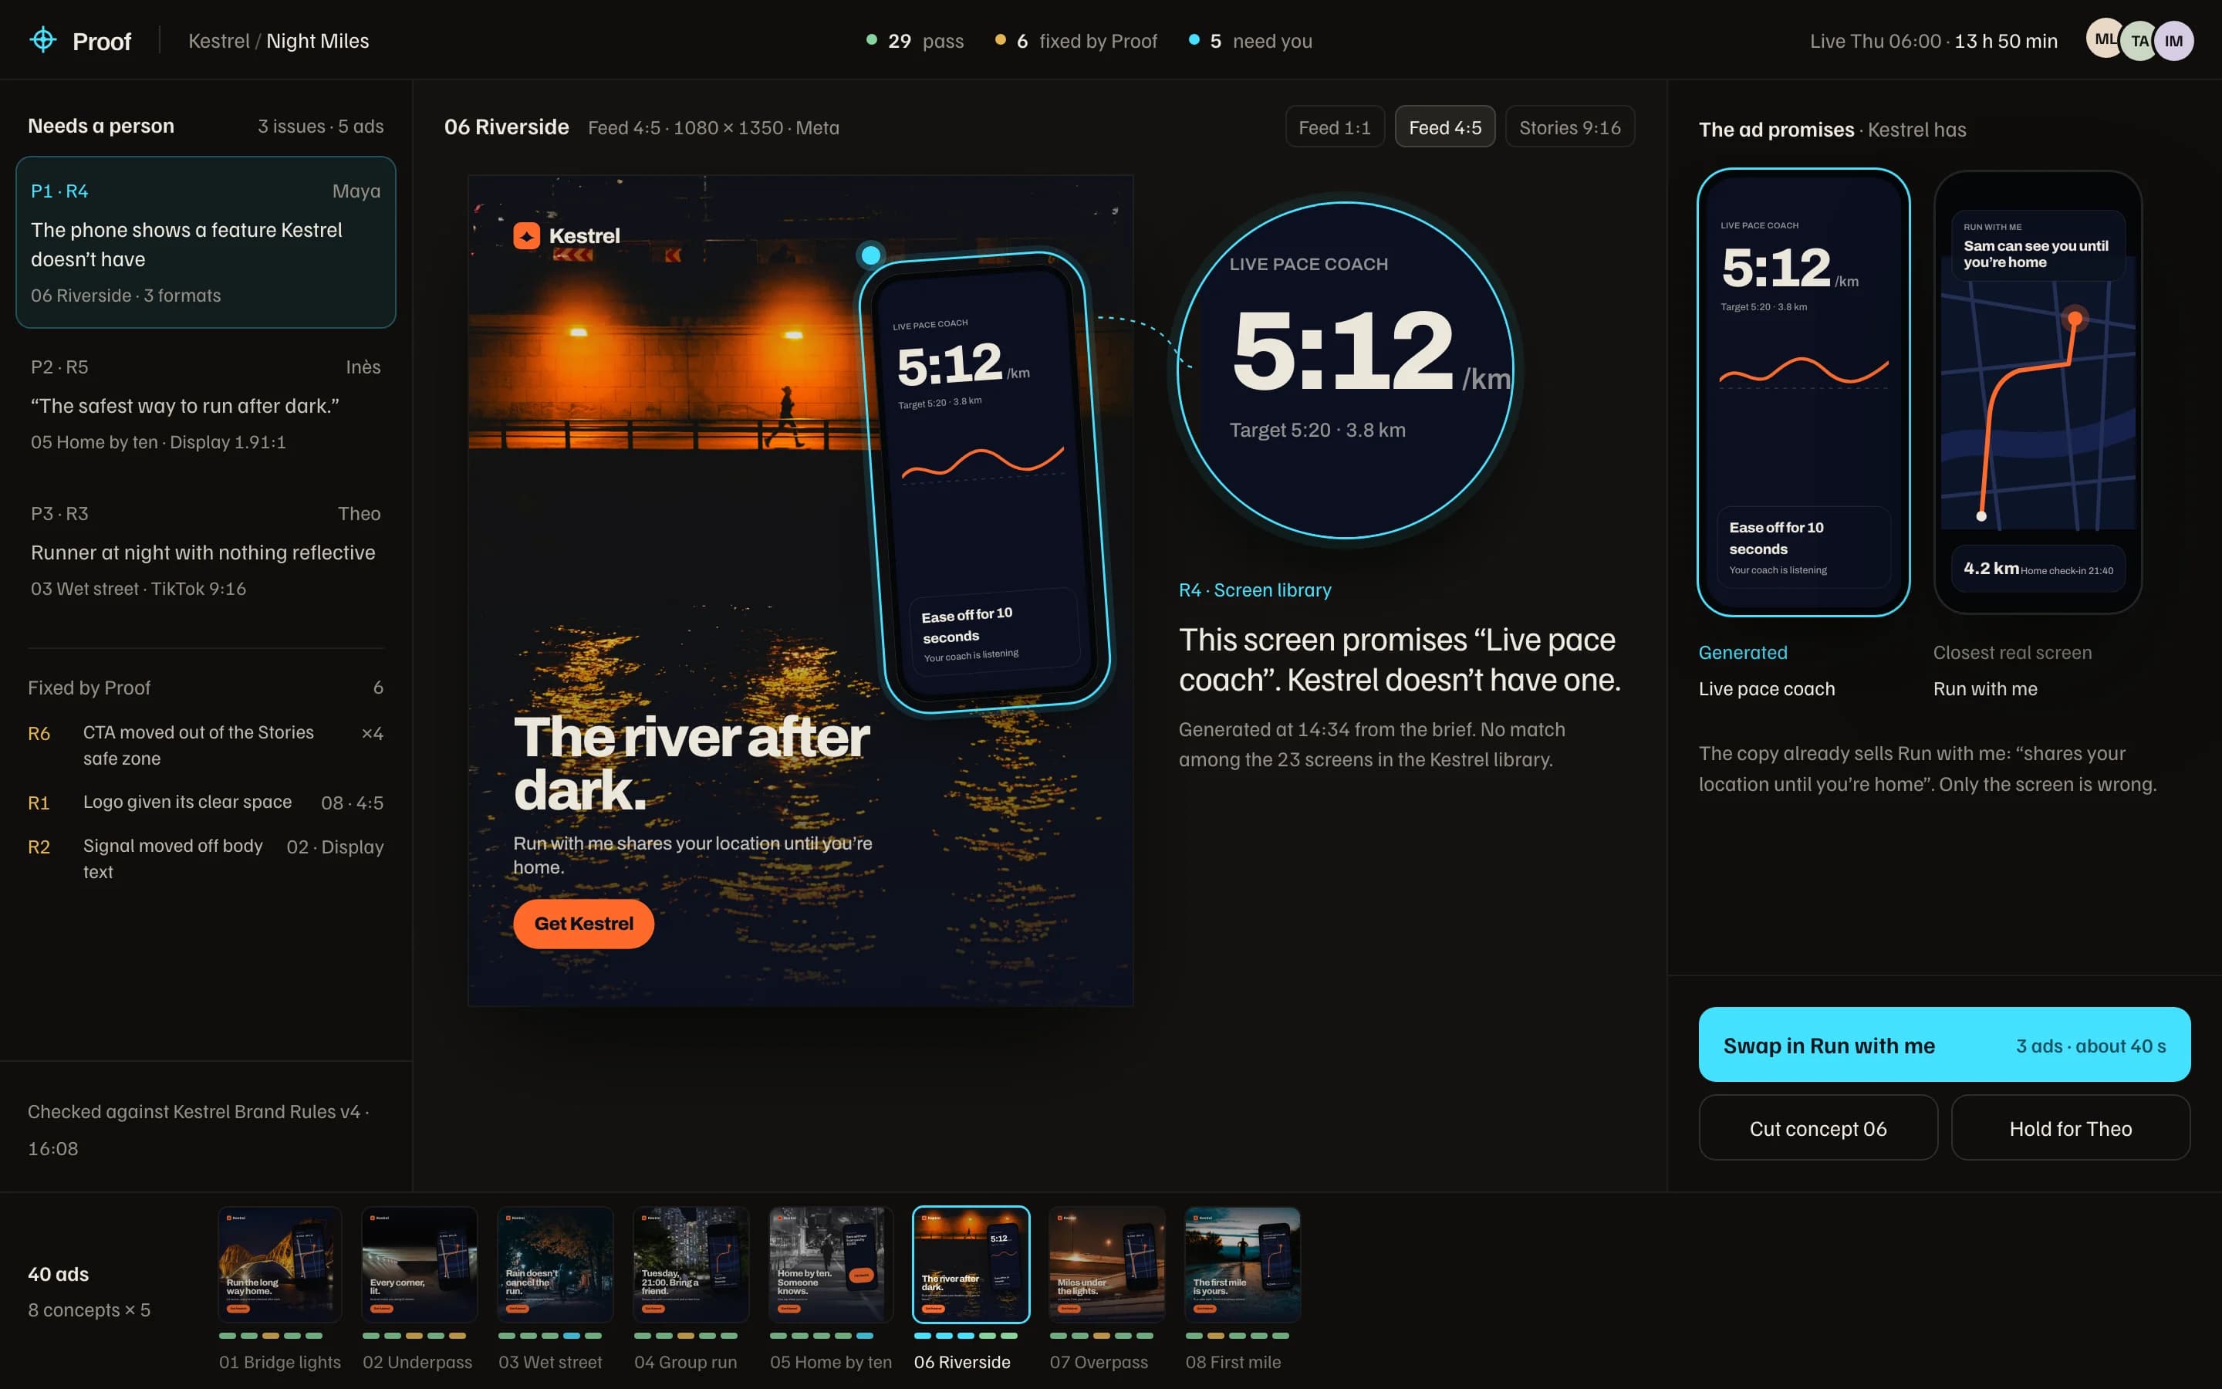Click Swap in Run with me button

[1943, 1045]
